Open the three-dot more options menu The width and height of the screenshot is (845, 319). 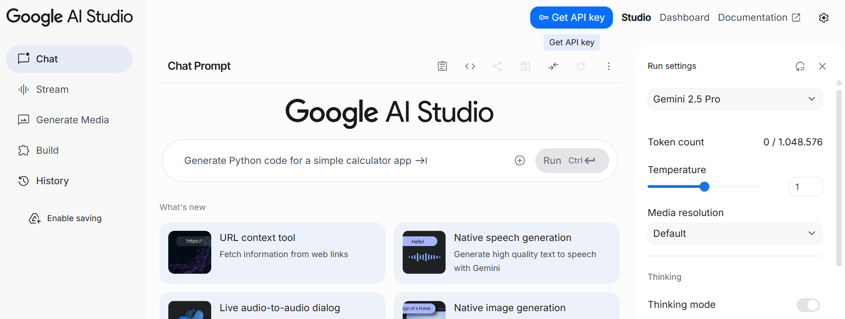pos(609,66)
